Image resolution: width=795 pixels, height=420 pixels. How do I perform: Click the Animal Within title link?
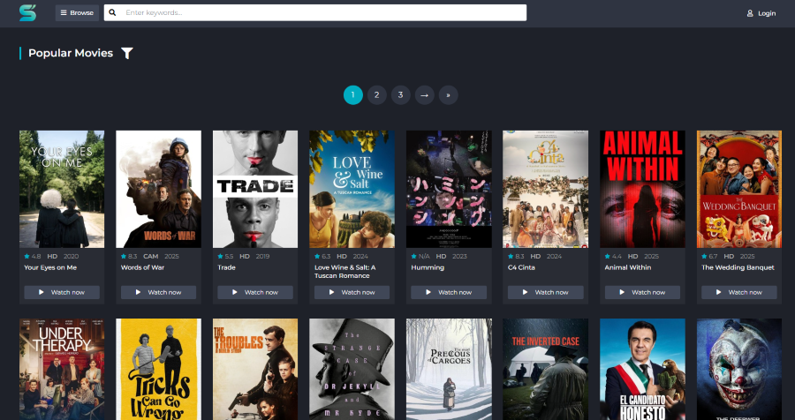[628, 267]
